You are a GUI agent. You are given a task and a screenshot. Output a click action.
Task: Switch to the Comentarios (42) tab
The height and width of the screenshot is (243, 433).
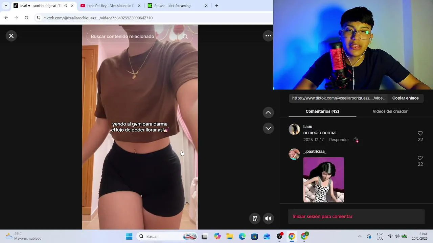pos(322,111)
